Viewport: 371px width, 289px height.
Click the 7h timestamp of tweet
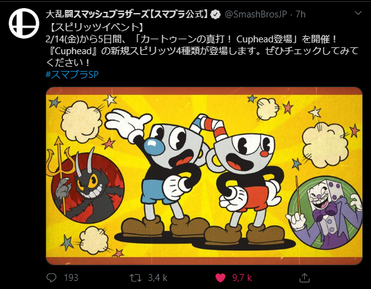301,14
